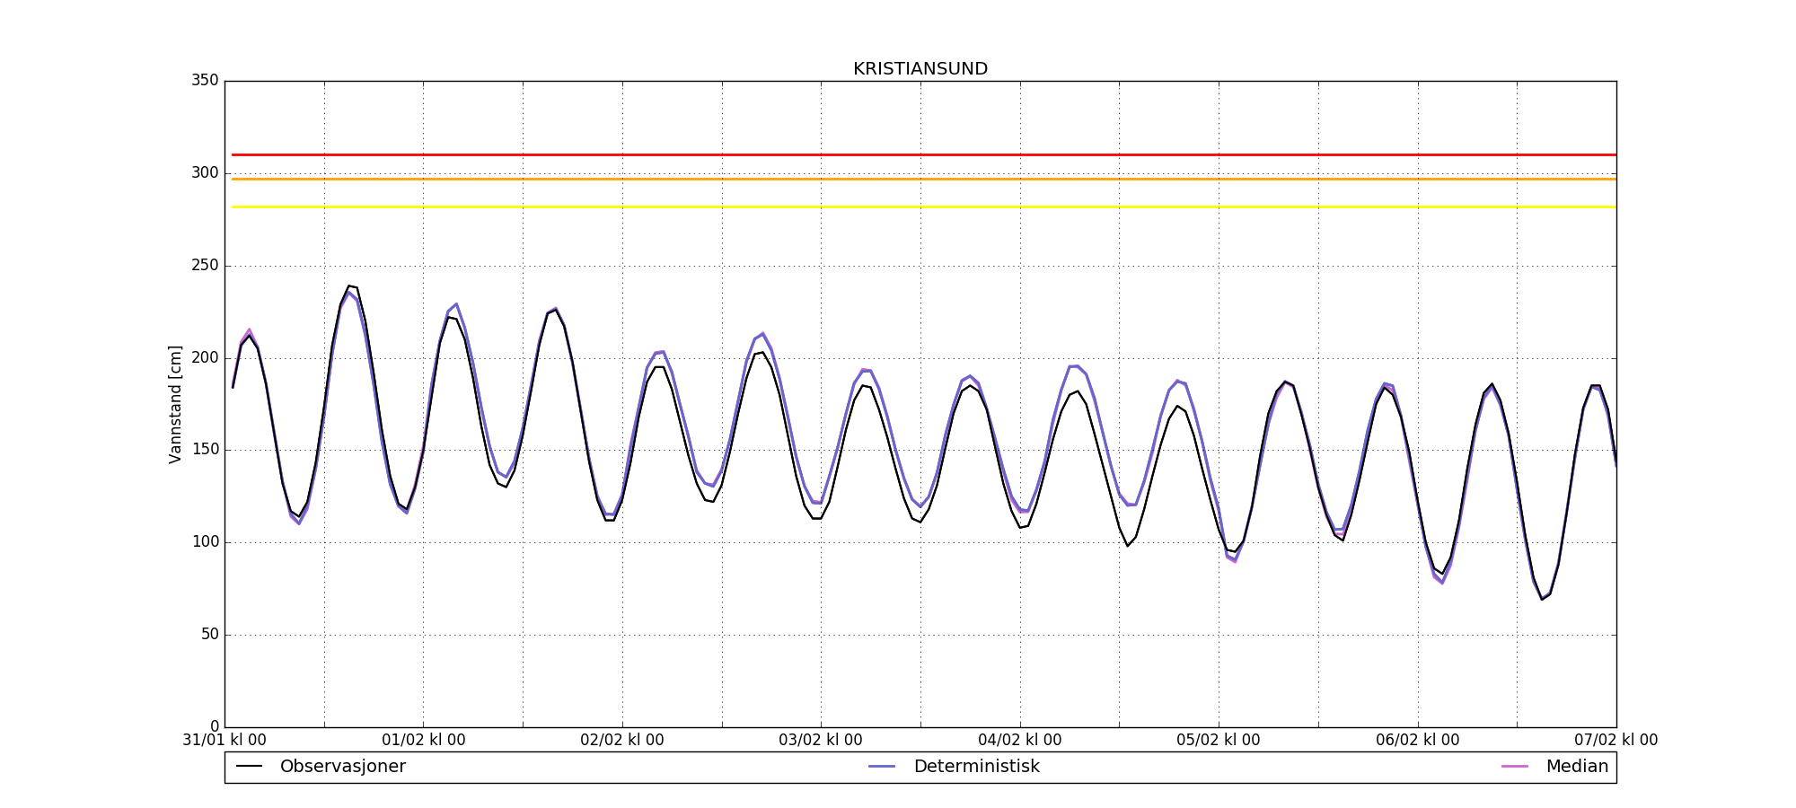This screenshot has height=808, width=1796.
Task: Select the Median legend label
Action: tap(1577, 767)
